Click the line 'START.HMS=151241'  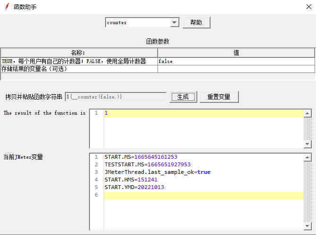click(x=131, y=180)
